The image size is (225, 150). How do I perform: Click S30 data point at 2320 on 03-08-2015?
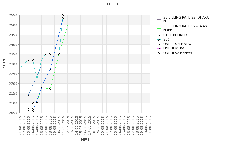tap(28, 60)
